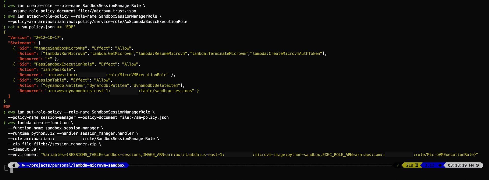Image resolution: width=489 pixels, height=180 pixels.
Task: Click the "--timeout 30" option
Action: [x=22, y=149]
